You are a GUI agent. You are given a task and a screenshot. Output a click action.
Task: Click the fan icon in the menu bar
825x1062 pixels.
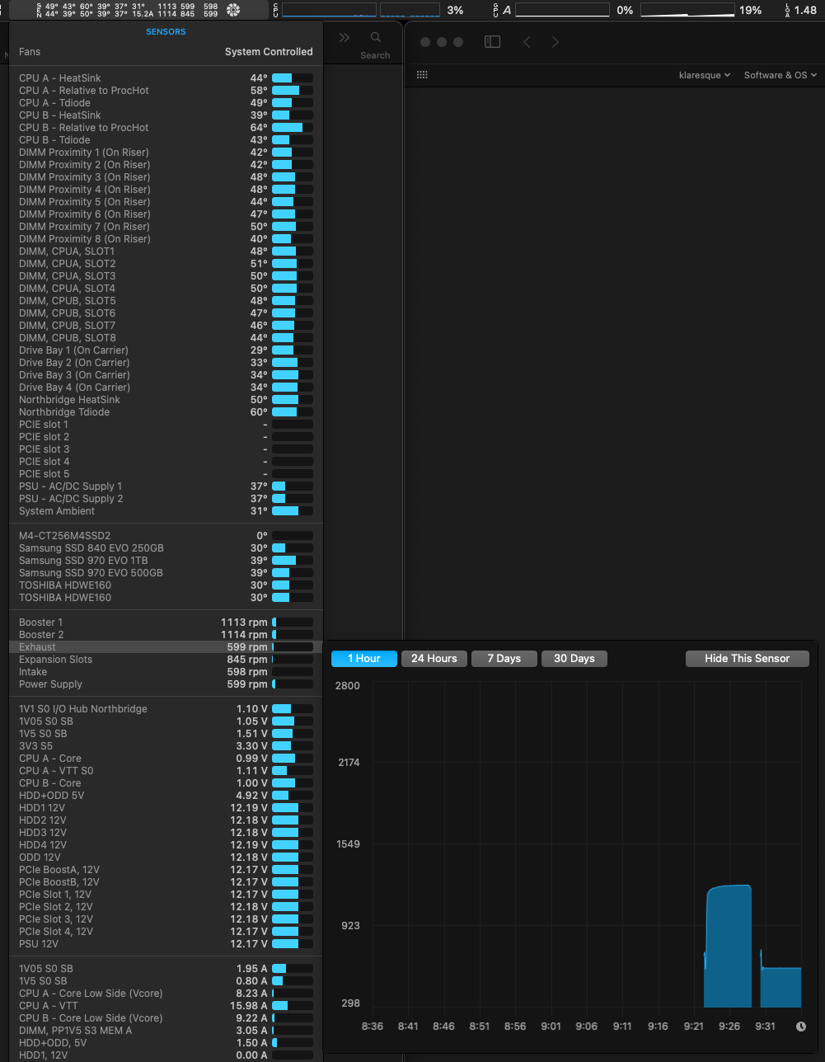point(233,10)
